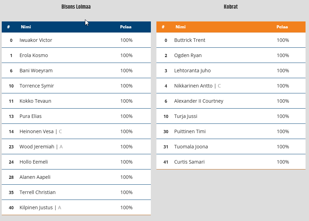This screenshot has height=221, width=309.
Task: Sort Bisons table by Pelaa column
Action: pos(126,27)
